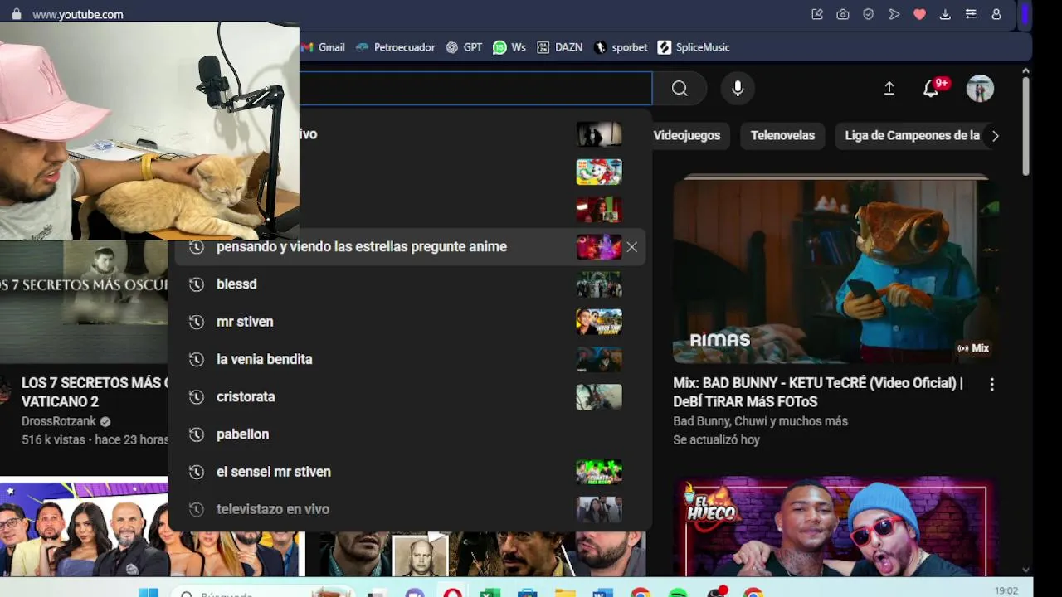Image resolution: width=1062 pixels, height=597 pixels.
Task: Select the Telenovelas filter chip
Action: (x=782, y=135)
